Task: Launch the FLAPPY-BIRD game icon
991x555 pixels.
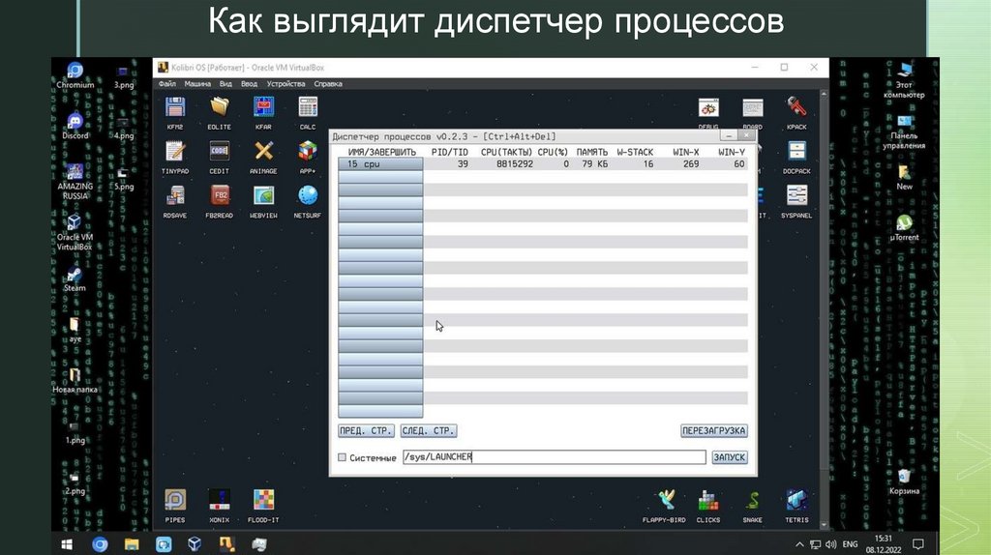Action: tap(666, 500)
